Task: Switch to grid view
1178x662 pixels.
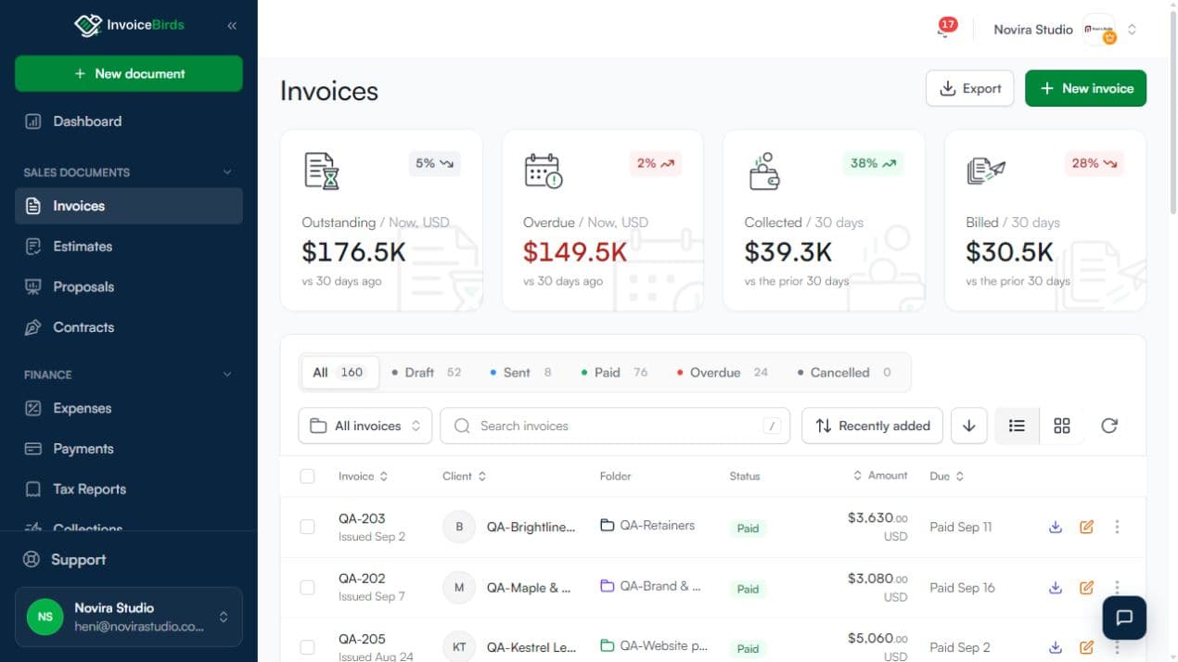Action: point(1062,426)
